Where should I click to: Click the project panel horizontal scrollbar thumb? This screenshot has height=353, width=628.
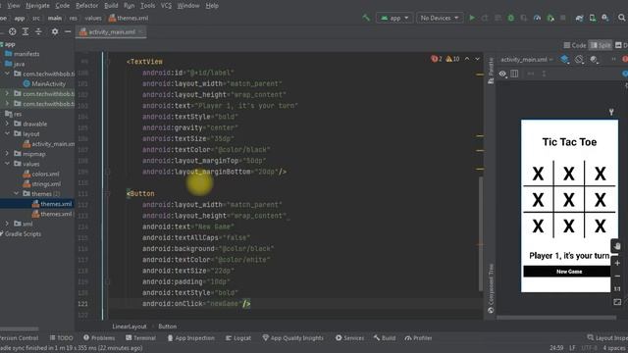[20, 329]
